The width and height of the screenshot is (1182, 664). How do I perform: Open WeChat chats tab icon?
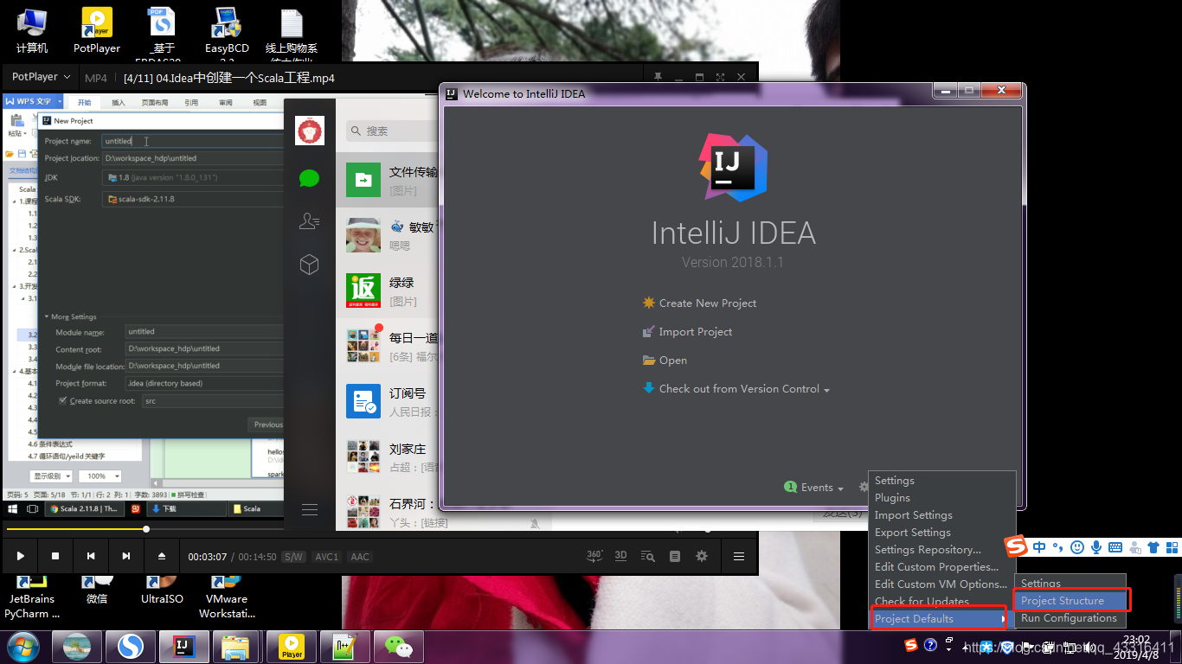(310, 178)
